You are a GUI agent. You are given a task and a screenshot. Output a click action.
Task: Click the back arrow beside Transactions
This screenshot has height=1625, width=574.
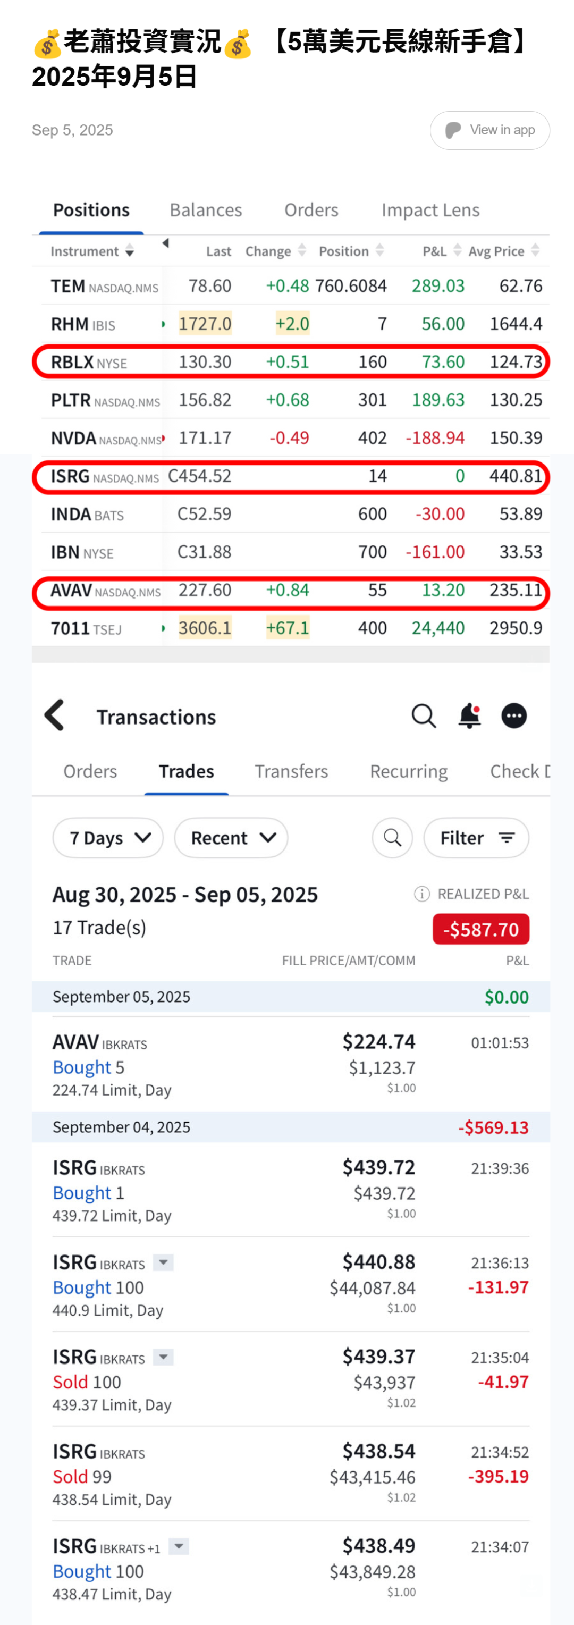coord(55,715)
